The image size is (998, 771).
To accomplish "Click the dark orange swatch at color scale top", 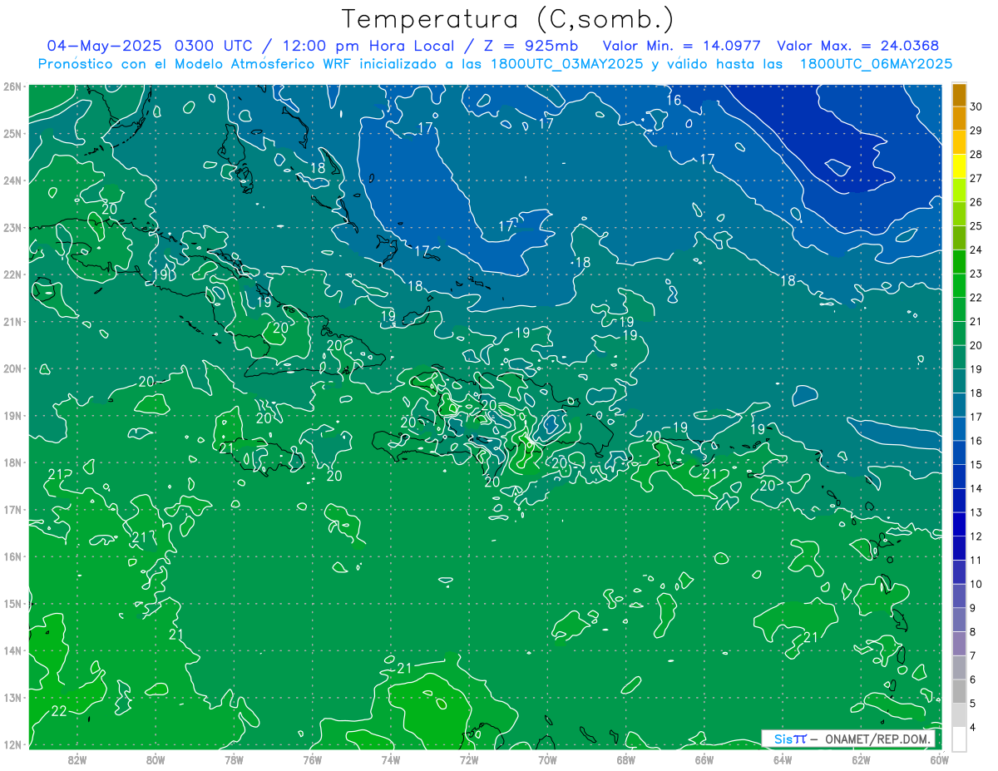I will click(959, 95).
